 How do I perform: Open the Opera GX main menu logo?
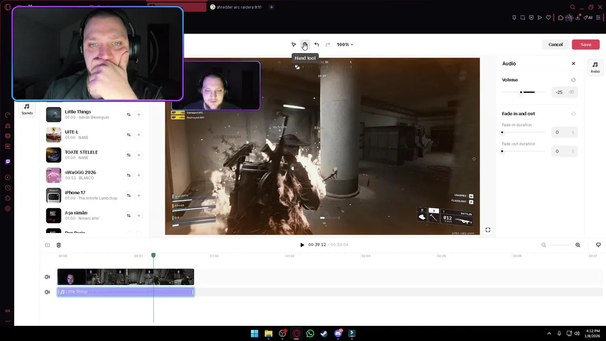(8, 7)
